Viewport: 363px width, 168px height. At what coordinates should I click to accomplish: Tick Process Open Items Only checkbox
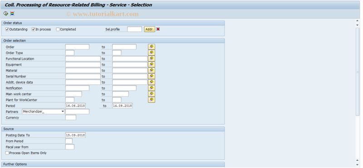pos(7,153)
